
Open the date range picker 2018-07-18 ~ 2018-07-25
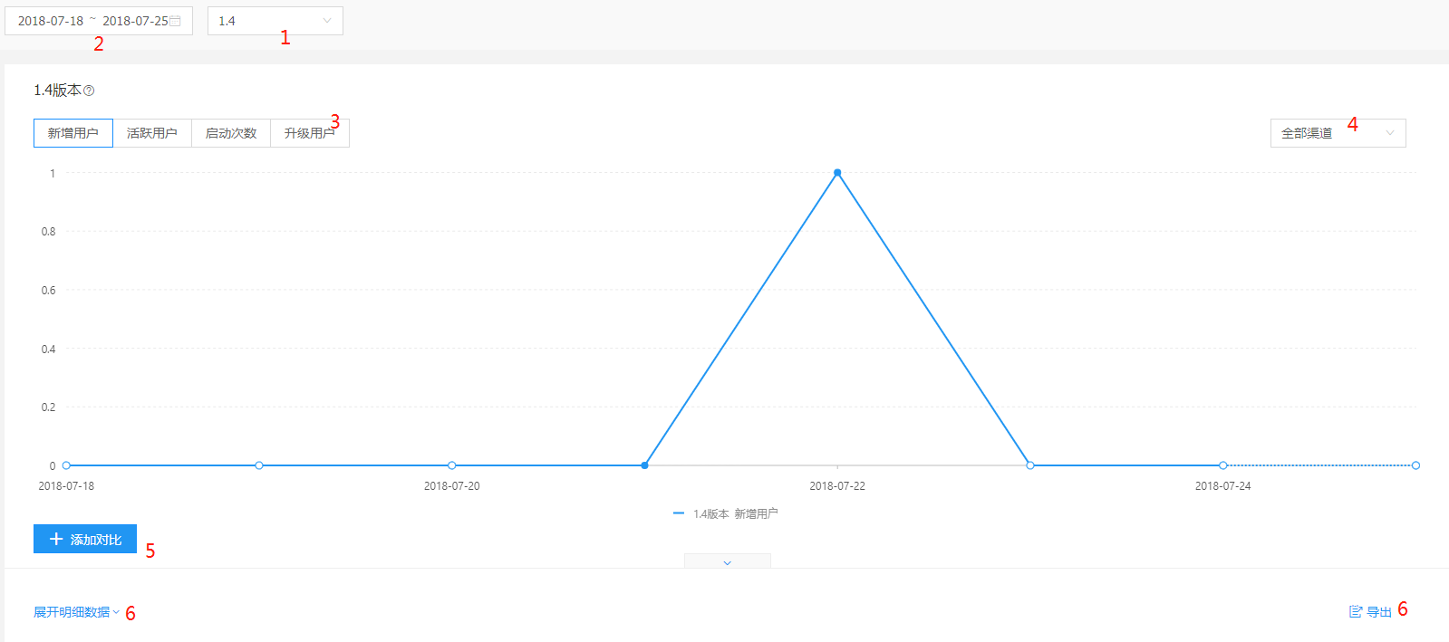pyautogui.click(x=99, y=21)
